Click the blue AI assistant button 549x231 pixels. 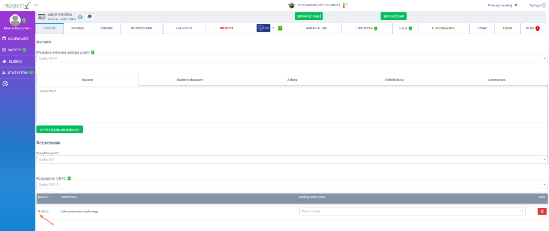click(x=263, y=28)
